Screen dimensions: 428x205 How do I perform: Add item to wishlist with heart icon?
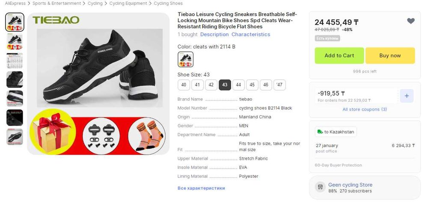[410, 21]
